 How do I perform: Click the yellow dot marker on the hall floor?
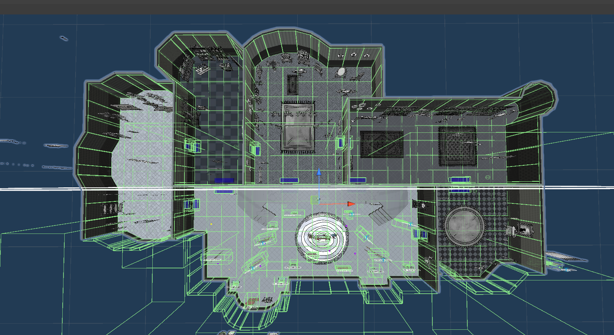point(211,224)
